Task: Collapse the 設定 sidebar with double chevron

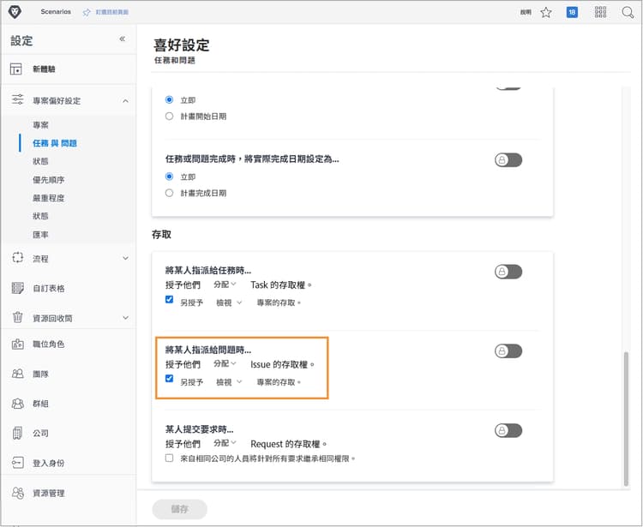Action: pyautogui.click(x=123, y=39)
